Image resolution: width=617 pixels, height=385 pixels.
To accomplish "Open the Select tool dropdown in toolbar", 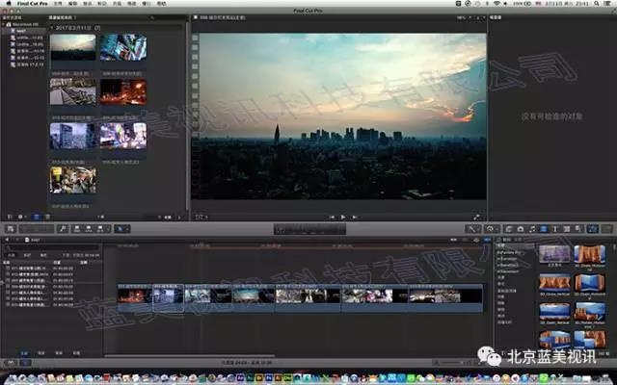I will tap(121, 229).
